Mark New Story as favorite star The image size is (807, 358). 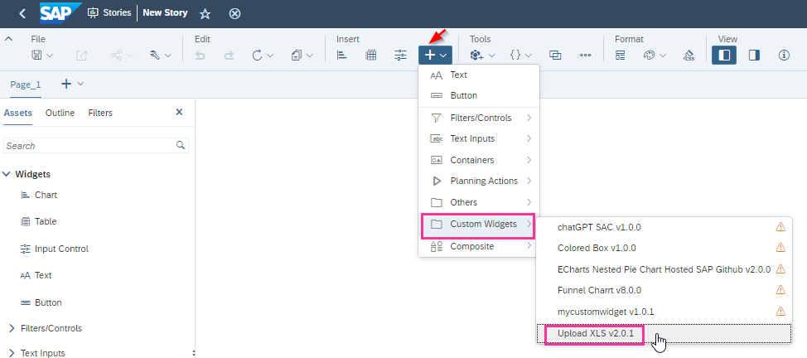coord(205,13)
